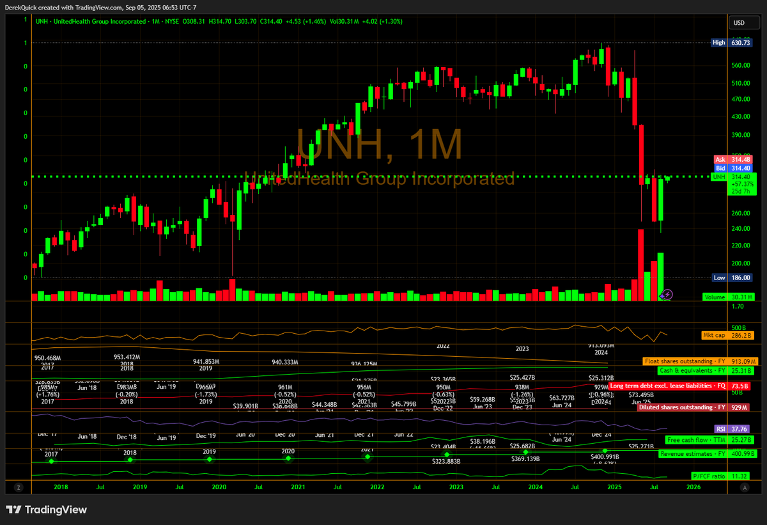
Task: Click the 950.468M 2017 float shares value
Action: (47, 358)
